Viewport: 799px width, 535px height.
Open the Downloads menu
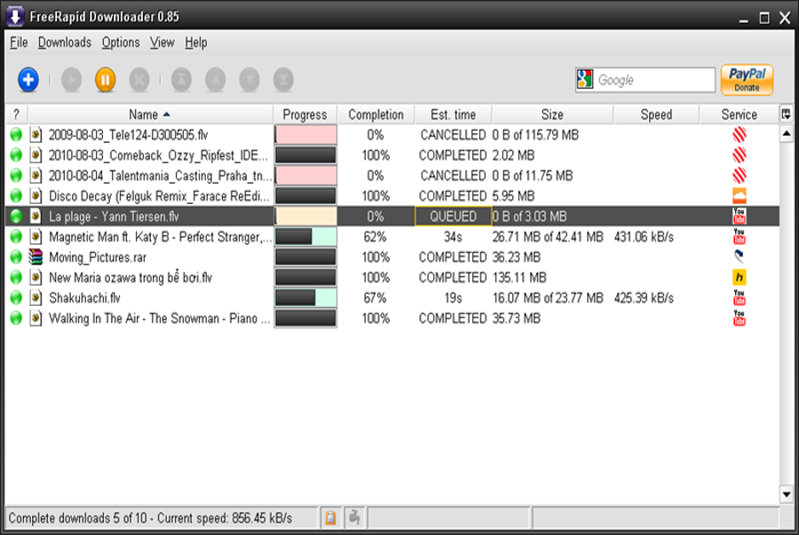pyautogui.click(x=65, y=43)
